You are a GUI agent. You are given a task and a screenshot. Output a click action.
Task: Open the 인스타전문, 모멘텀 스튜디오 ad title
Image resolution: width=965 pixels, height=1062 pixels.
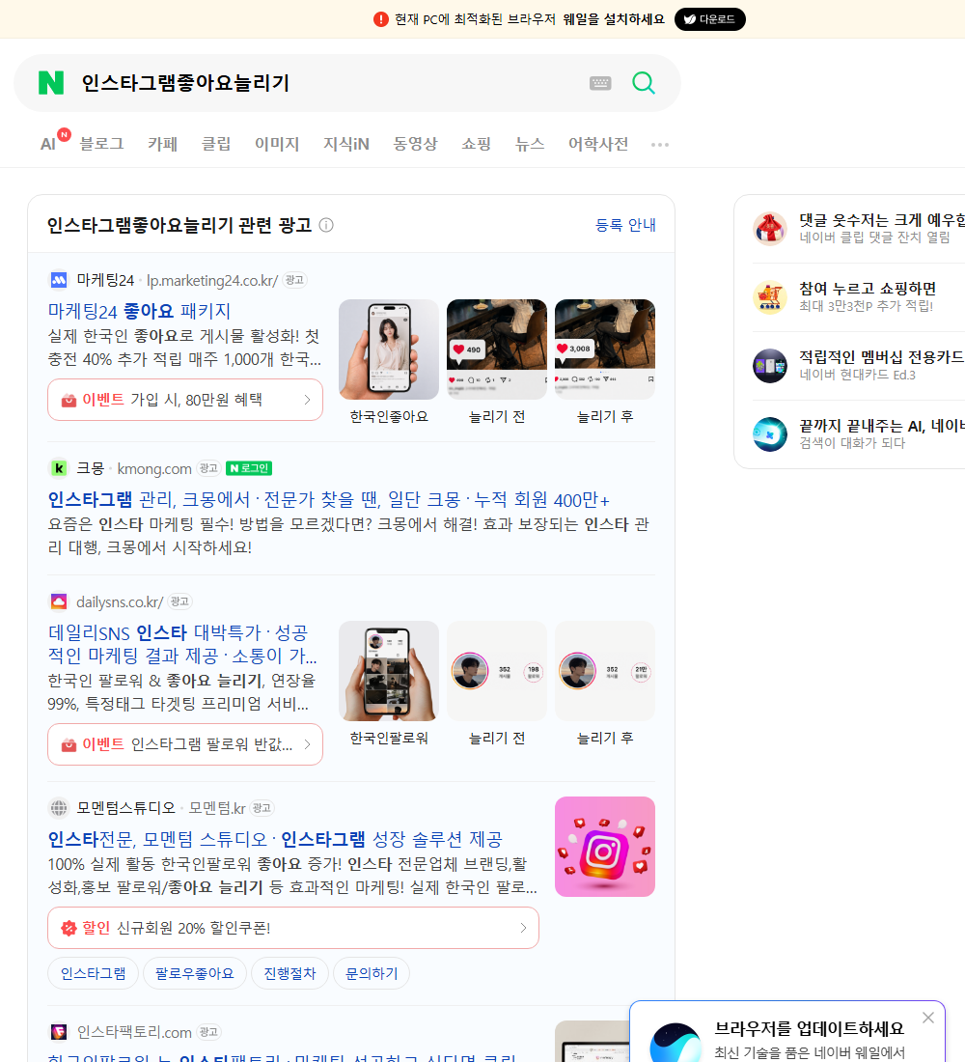(x=275, y=839)
